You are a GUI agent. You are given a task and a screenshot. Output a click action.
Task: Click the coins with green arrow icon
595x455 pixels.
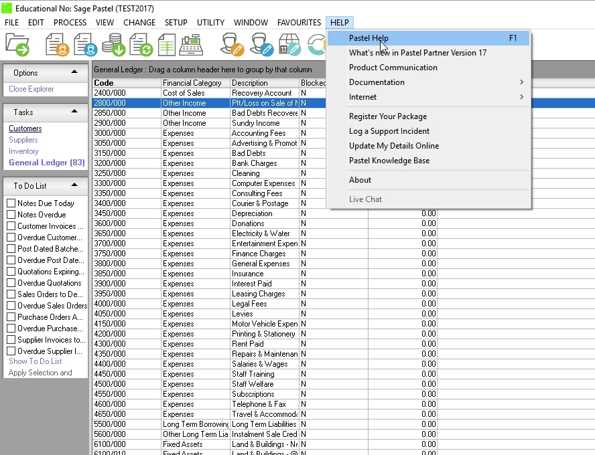[x=113, y=45]
